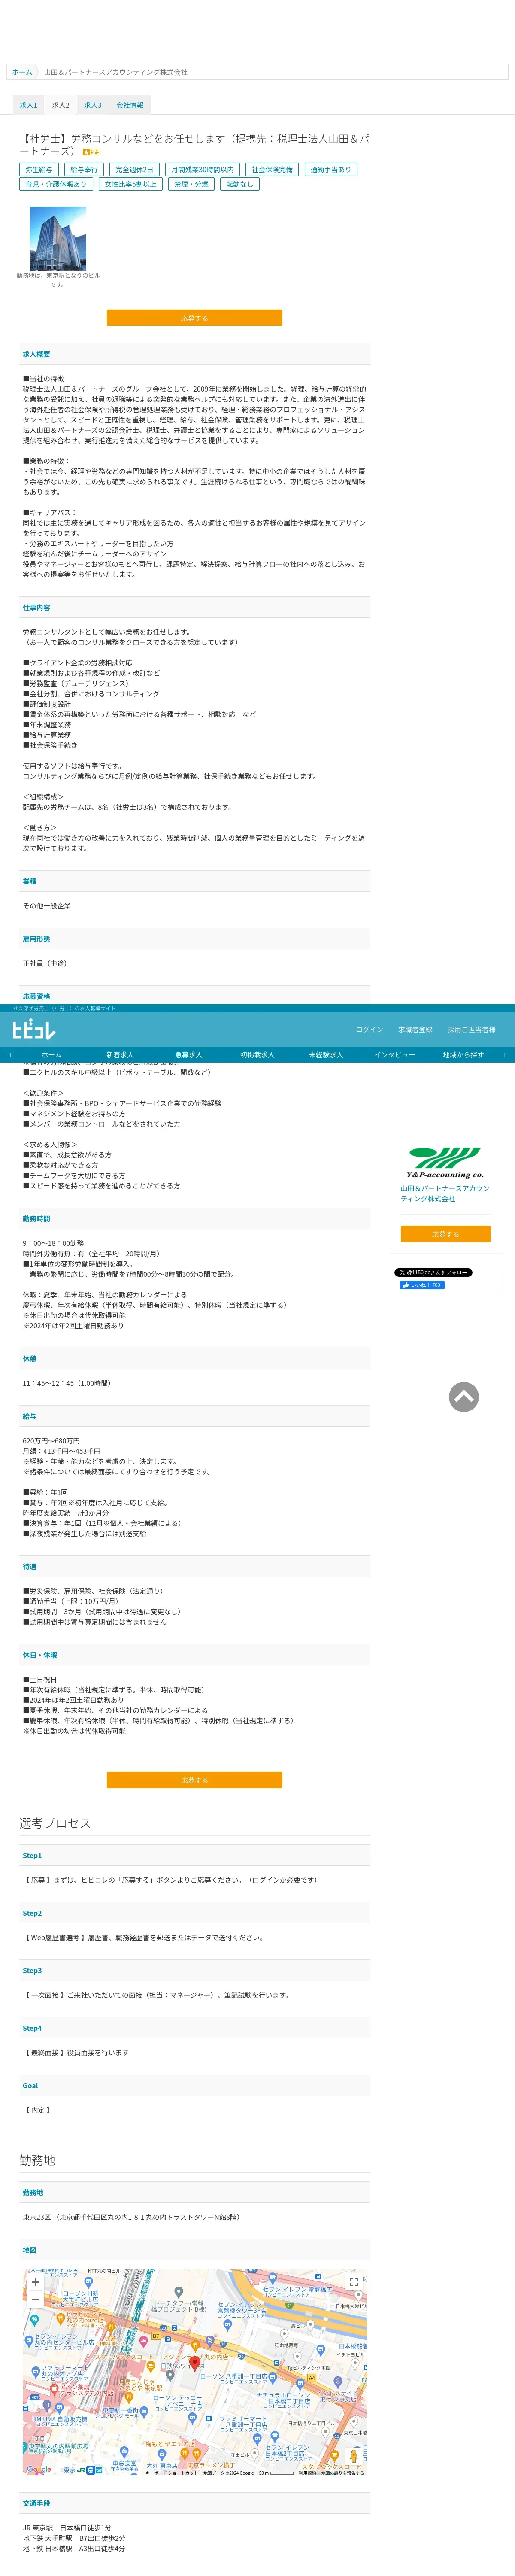Click the 育児・介護休暇あり tag

(56, 184)
